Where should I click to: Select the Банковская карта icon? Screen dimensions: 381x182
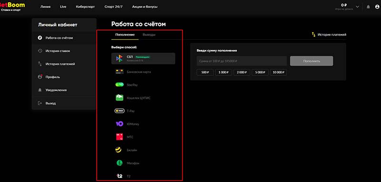pos(120,72)
